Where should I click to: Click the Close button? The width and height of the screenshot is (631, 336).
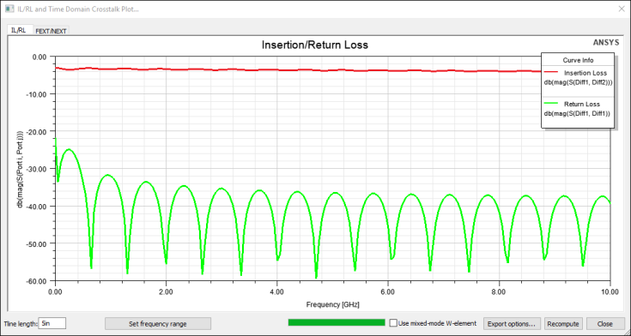pos(605,323)
